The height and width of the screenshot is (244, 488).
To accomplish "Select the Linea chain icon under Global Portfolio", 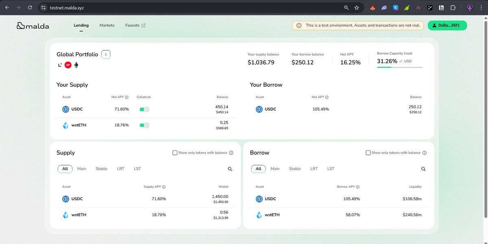I will tap(60, 65).
